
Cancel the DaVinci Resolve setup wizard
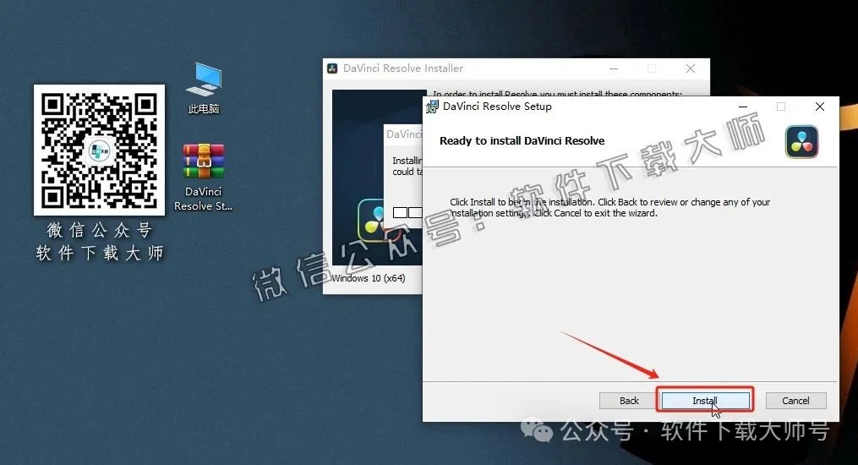pos(795,401)
